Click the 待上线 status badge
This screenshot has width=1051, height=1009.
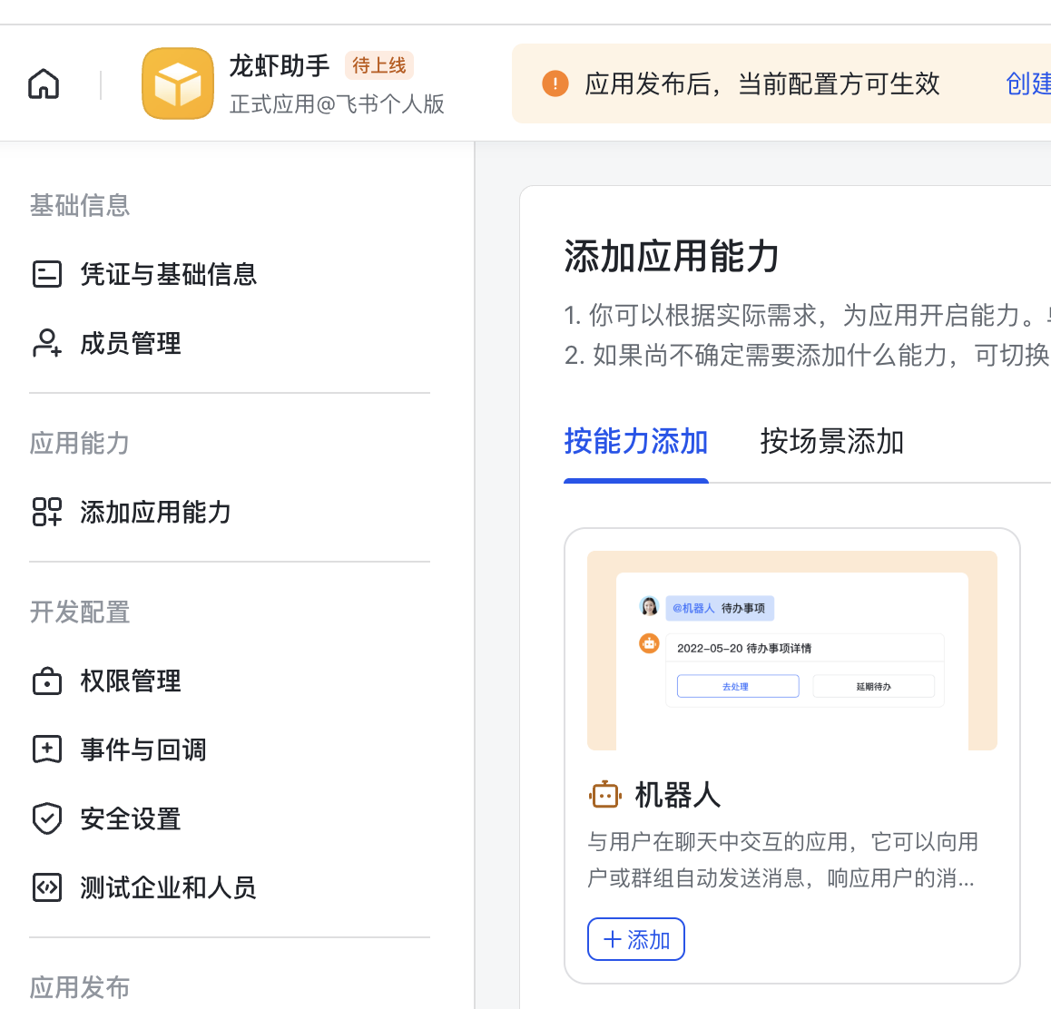(x=379, y=65)
